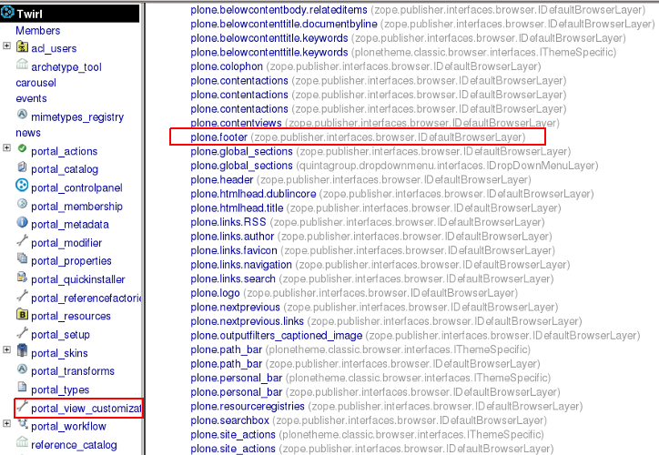Open the Members folder
The height and width of the screenshot is (455, 659).
click(38, 31)
